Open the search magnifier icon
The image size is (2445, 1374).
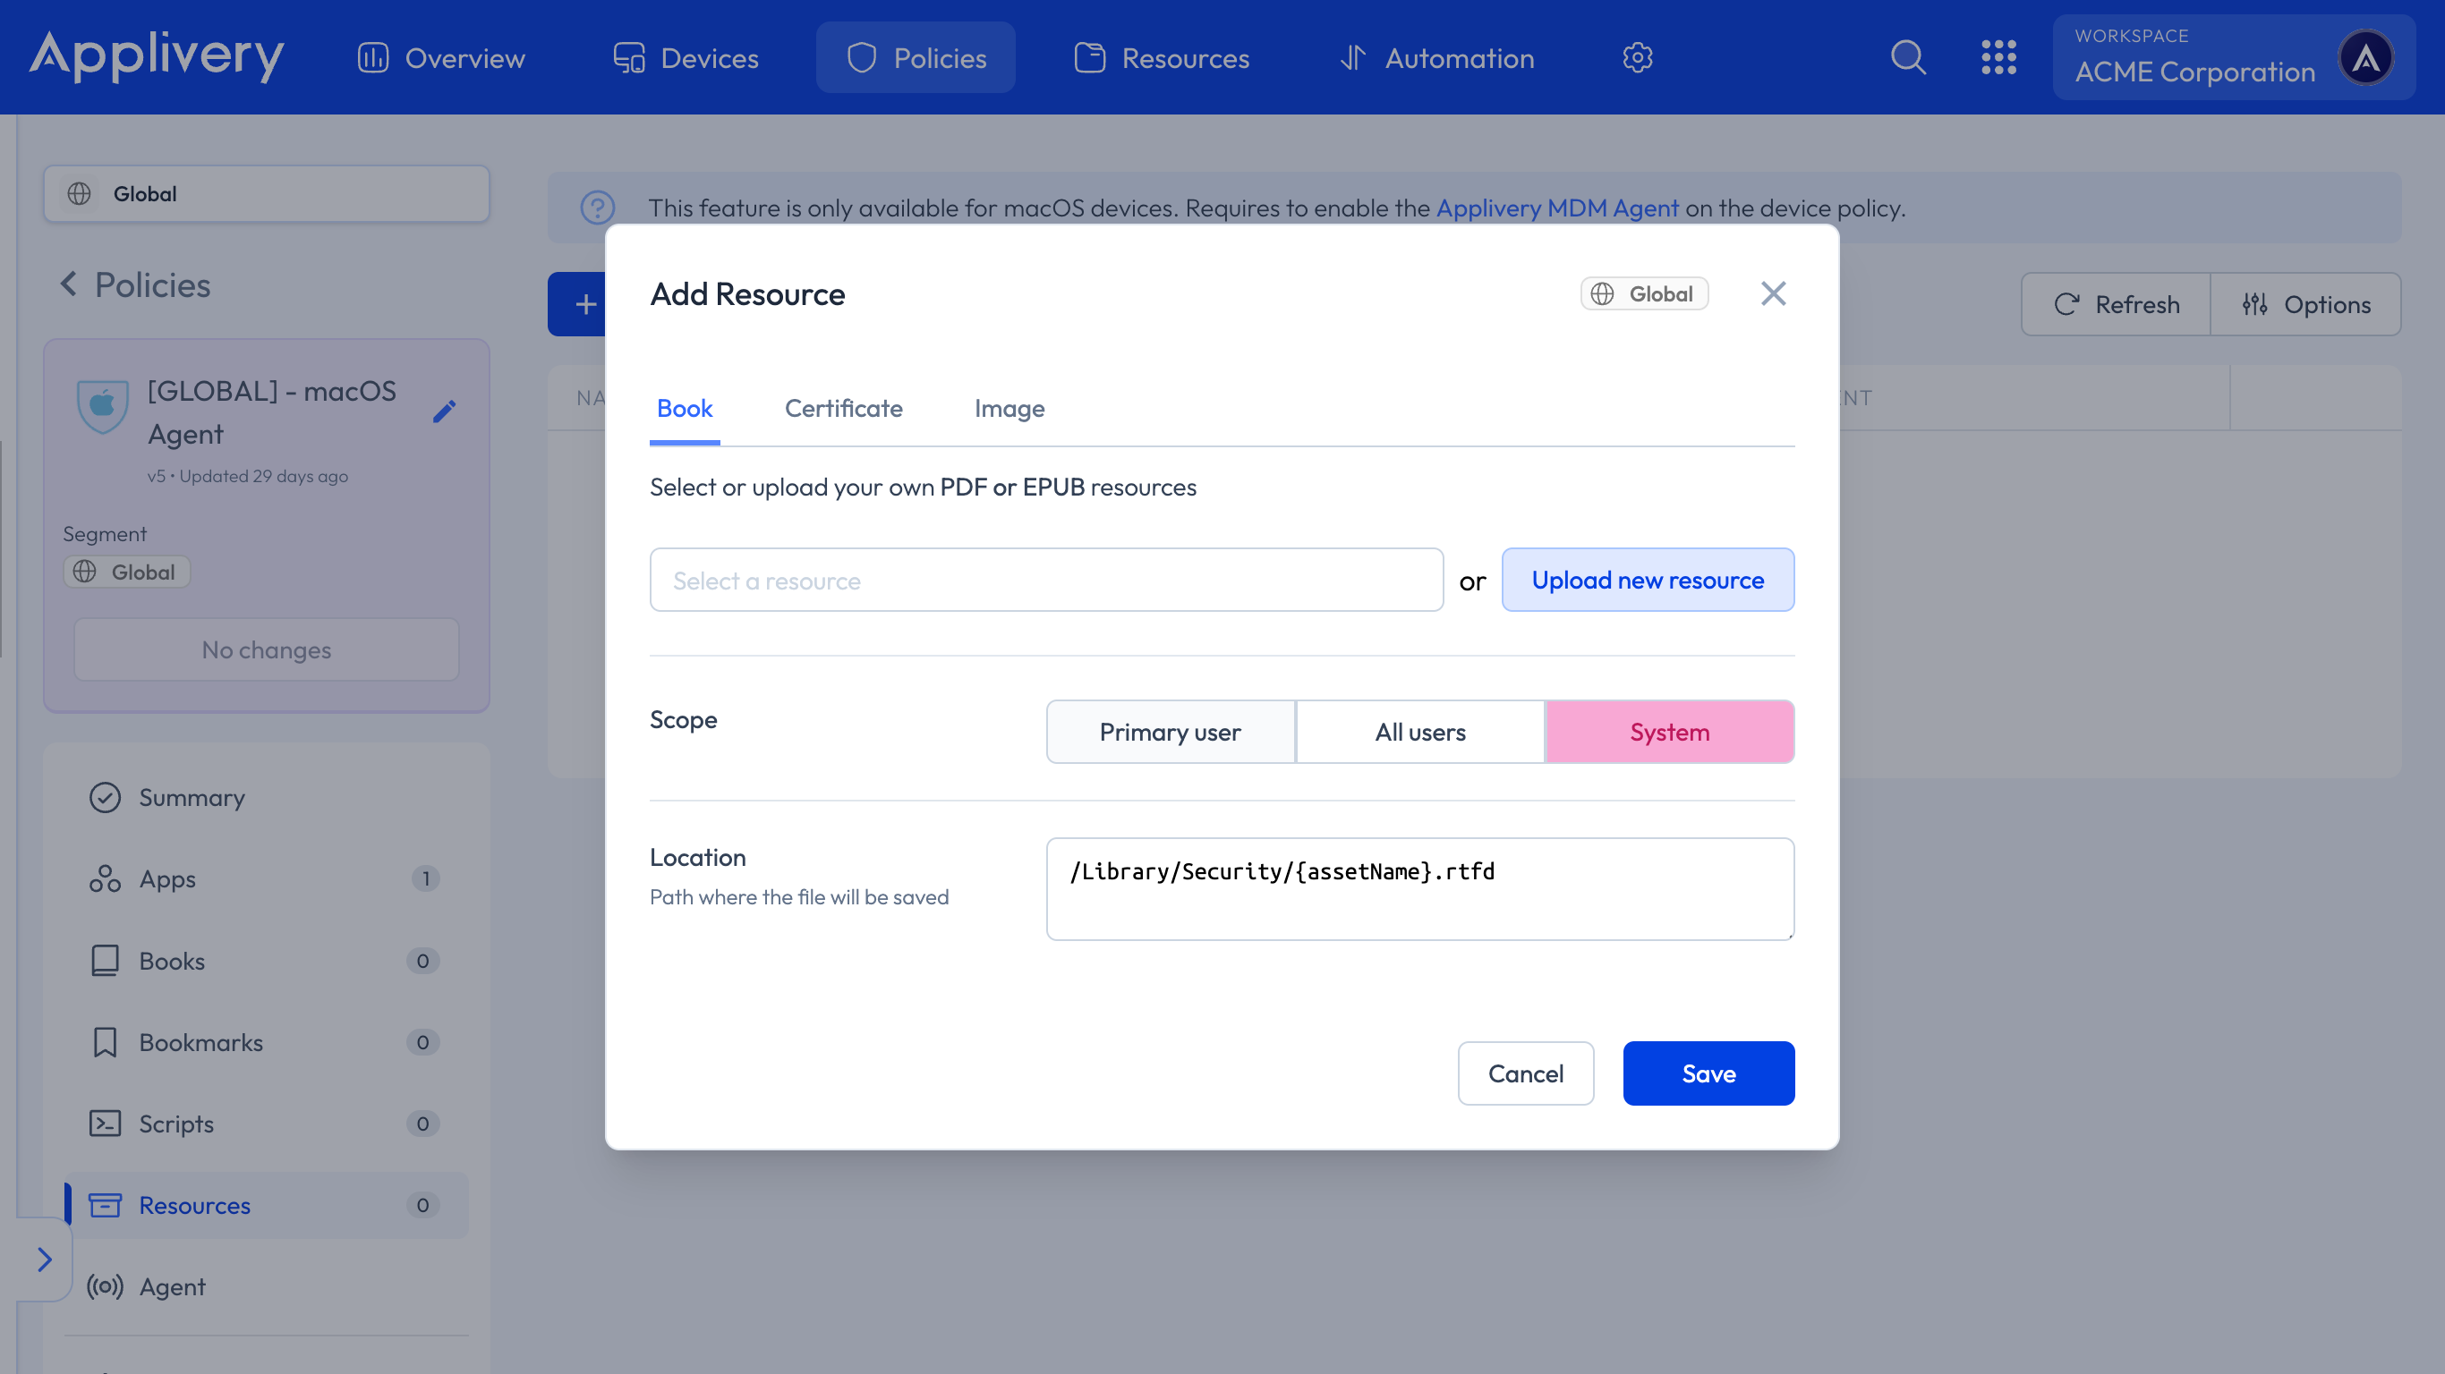point(1908,58)
